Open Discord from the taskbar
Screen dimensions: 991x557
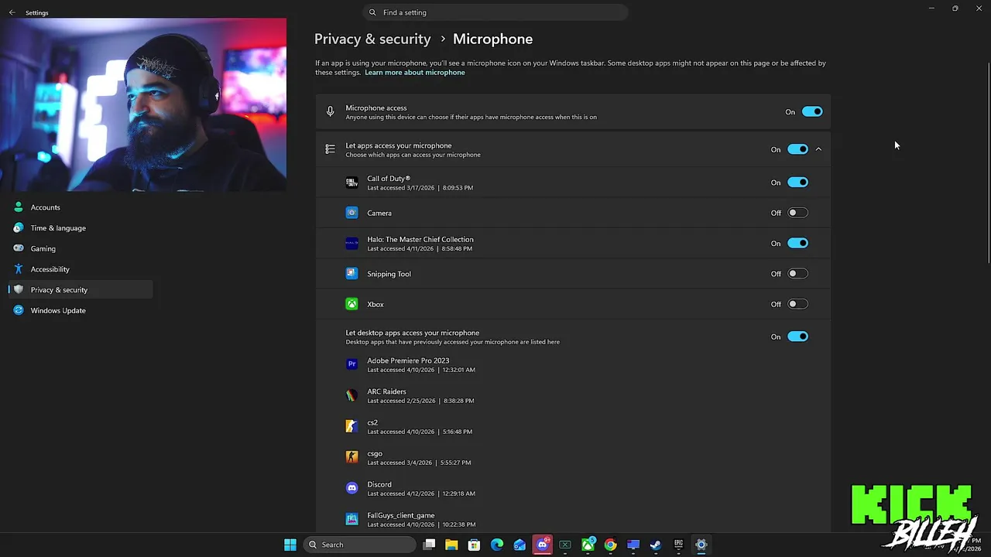coord(542,545)
